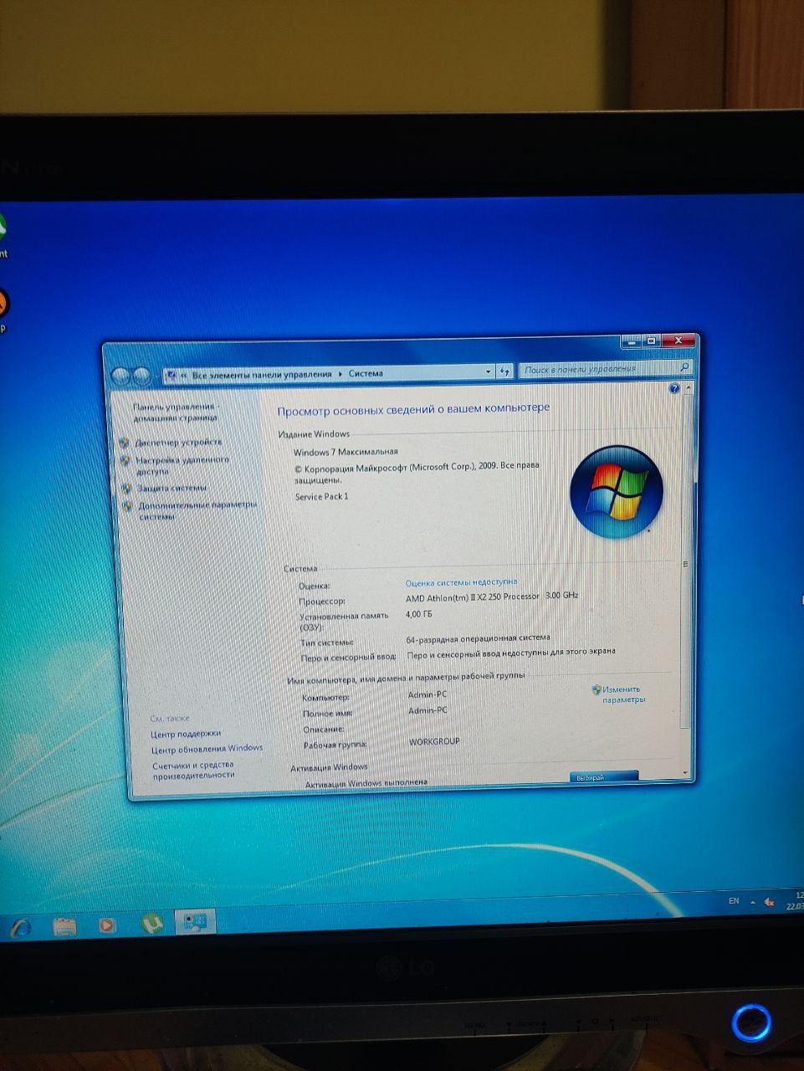Open 'Оценка системы недоступна' link
Image resolution: width=804 pixels, height=1071 pixels.
pos(461,582)
